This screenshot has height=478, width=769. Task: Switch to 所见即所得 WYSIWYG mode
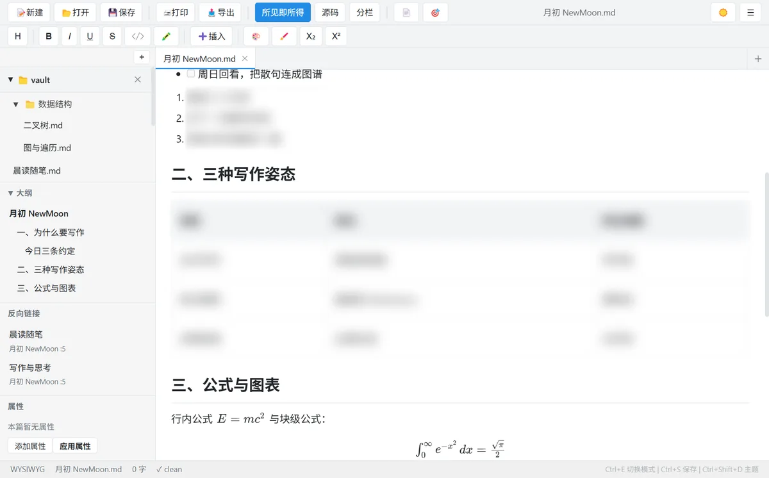pos(283,12)
